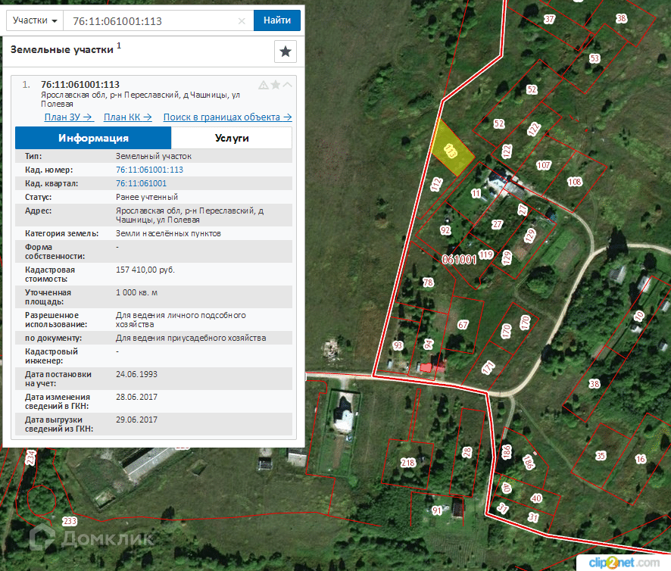Click the red highlighted building near parcel 94

click(x=426, y=368)
